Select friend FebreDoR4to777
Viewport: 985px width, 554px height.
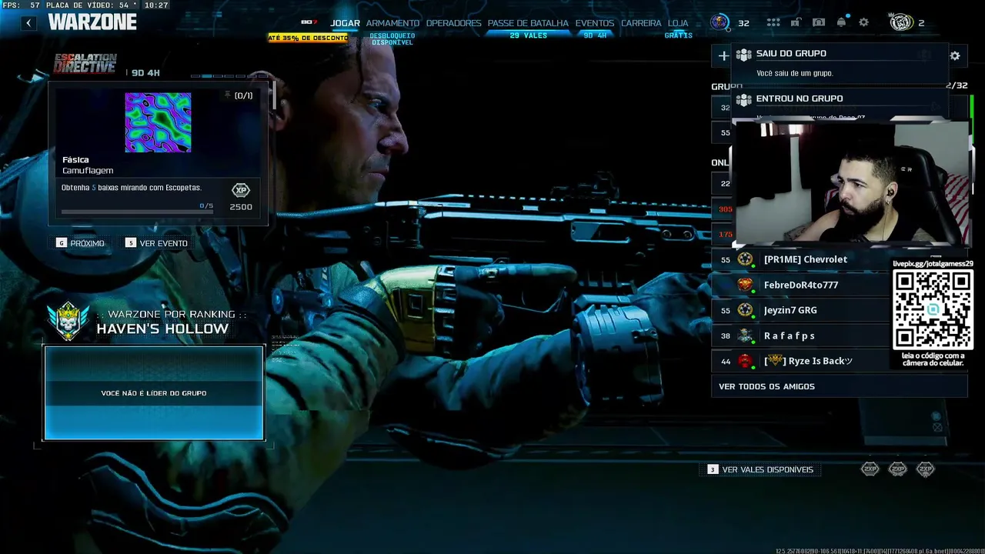[x=800, y=285]
